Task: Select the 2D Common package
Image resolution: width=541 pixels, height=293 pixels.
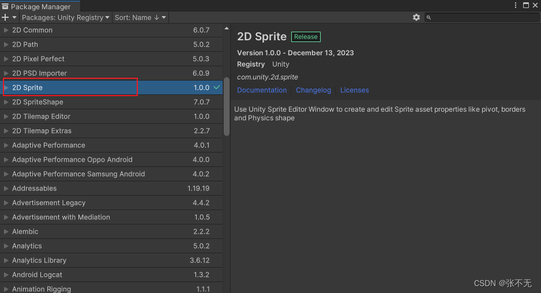Action: coord(111,31)
